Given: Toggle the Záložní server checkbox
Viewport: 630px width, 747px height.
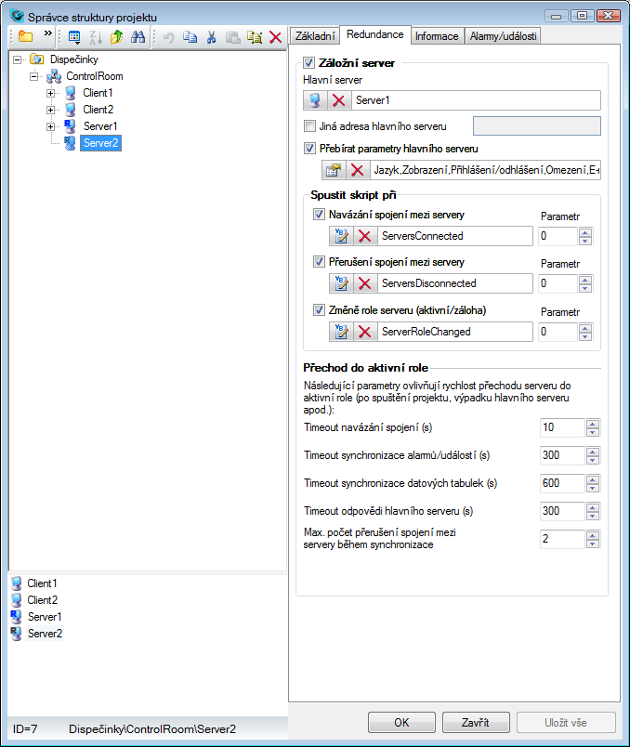Looking at the screenshot, I should coord(308,63).
